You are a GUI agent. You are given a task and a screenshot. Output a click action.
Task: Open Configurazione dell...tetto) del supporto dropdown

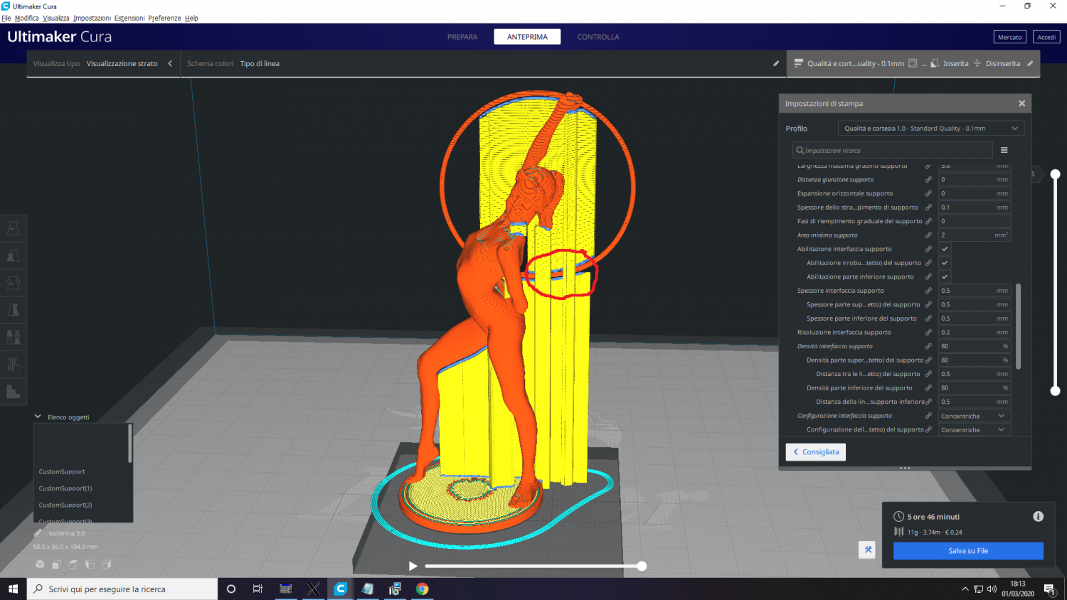[974, 430]
